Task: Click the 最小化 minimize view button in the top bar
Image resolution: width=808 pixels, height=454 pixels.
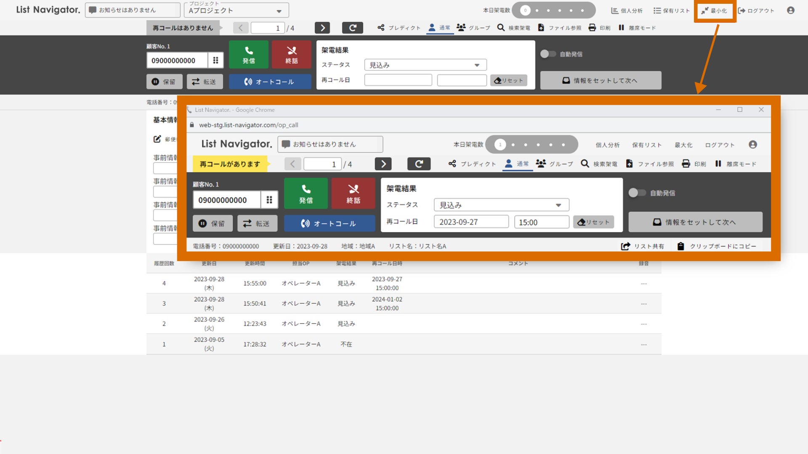Action: coord(714,11)
